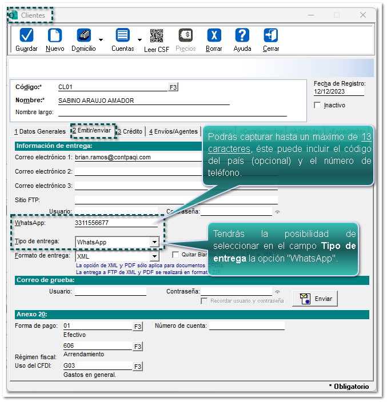The height and width of the screenshot is (402, 387).
Task: Click the Enviar button
Action: pyautogui.click(x=315, y=299)
